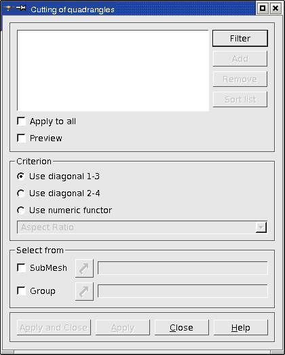Click inside the empty quadrangle ID list
285x355 pixels.
click(x=113, y=71)
